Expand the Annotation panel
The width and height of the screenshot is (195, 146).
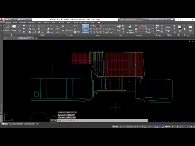(70, 35)
